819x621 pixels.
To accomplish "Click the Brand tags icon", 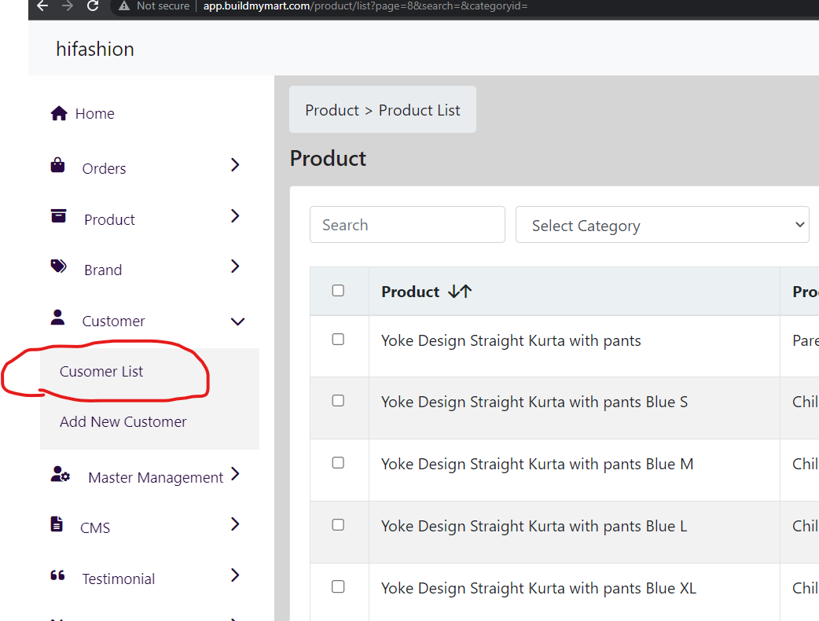I will (58, 266).
